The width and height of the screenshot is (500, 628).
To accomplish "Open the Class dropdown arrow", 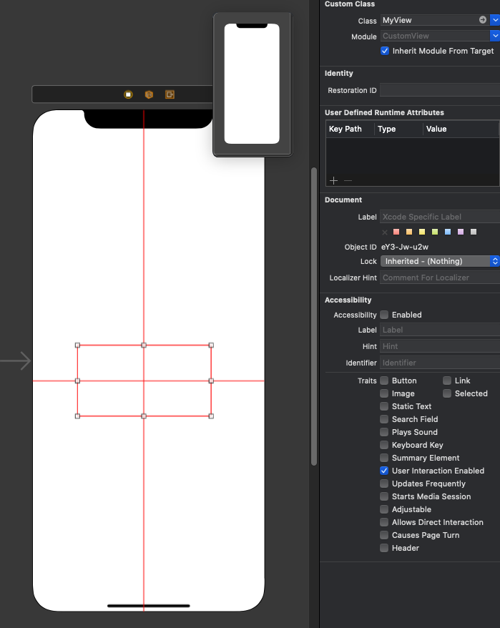I will (495, 19).
